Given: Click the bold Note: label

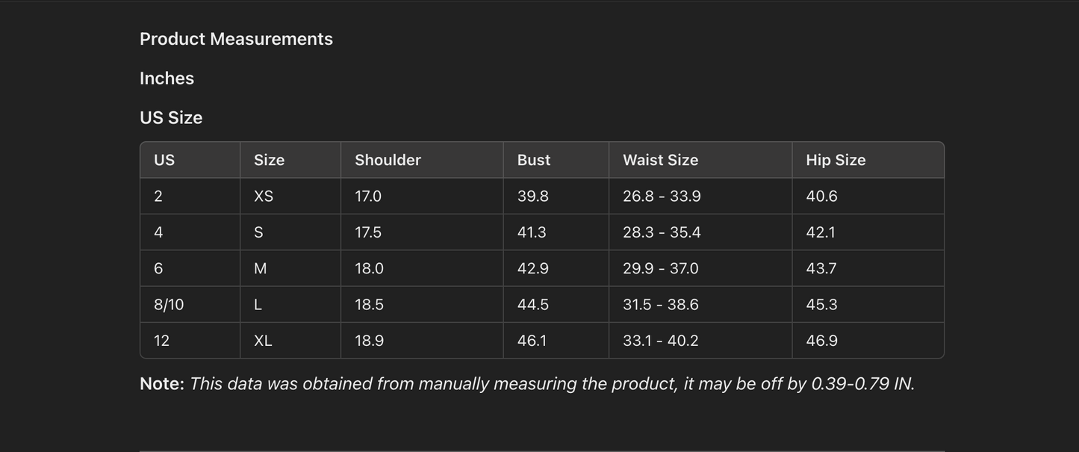Looking at the screenshot, I should [x=162, y=384].
